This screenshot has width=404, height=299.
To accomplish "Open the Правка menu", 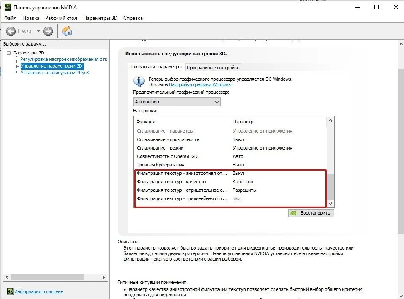I will coord(31,18).
